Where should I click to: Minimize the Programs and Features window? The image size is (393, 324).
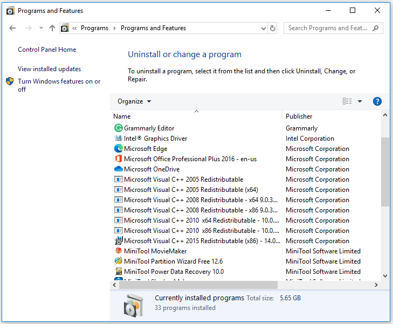coord(328,11)
